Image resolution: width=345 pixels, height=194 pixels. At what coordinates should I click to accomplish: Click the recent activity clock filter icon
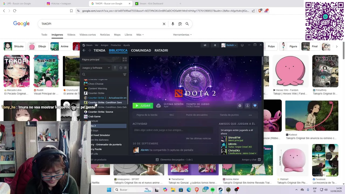pos(121,68)
